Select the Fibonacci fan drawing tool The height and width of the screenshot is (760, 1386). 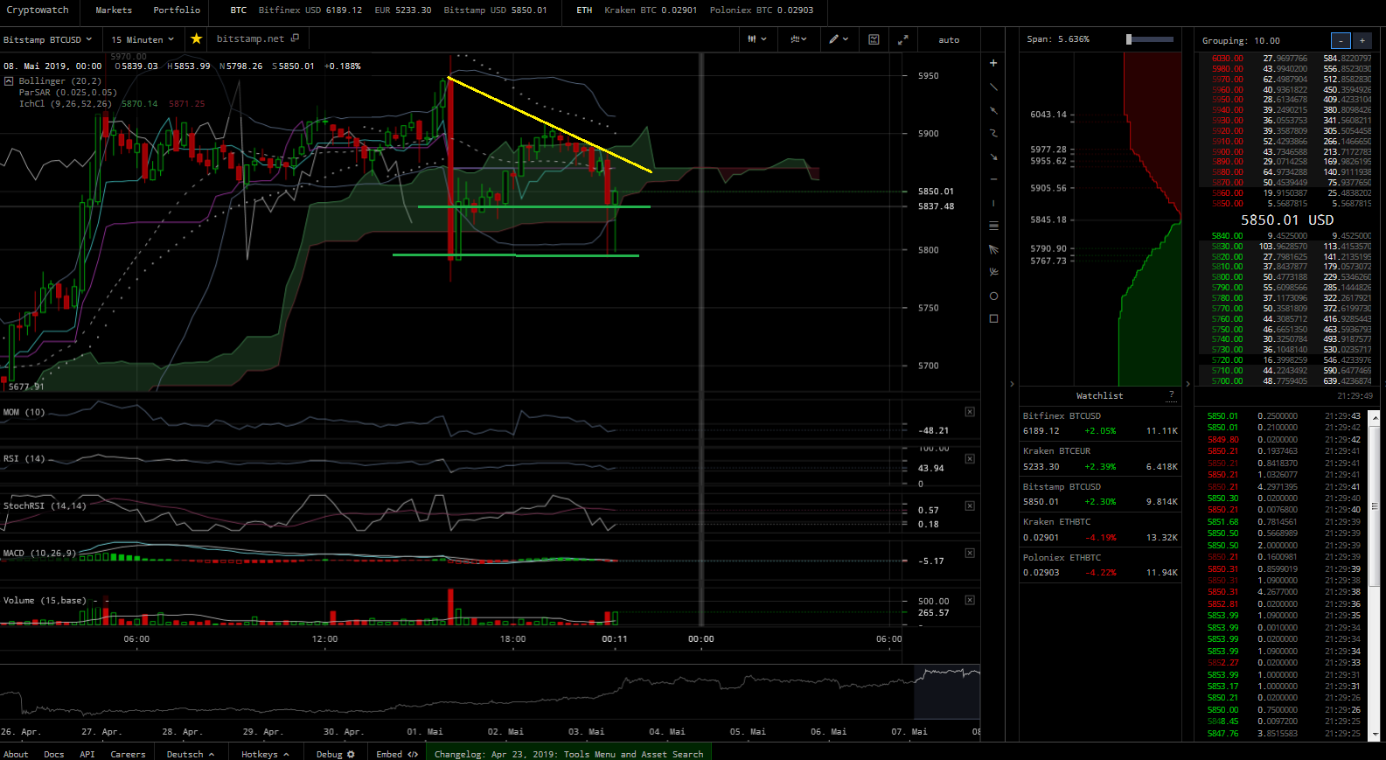pyautogui.click(x=993, y=249)
